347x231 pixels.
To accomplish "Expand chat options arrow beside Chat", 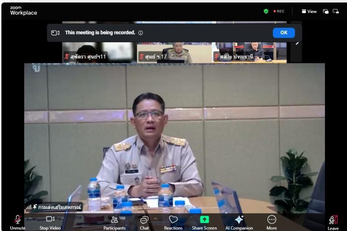I will pyautogui.click(x=155, y=218).
